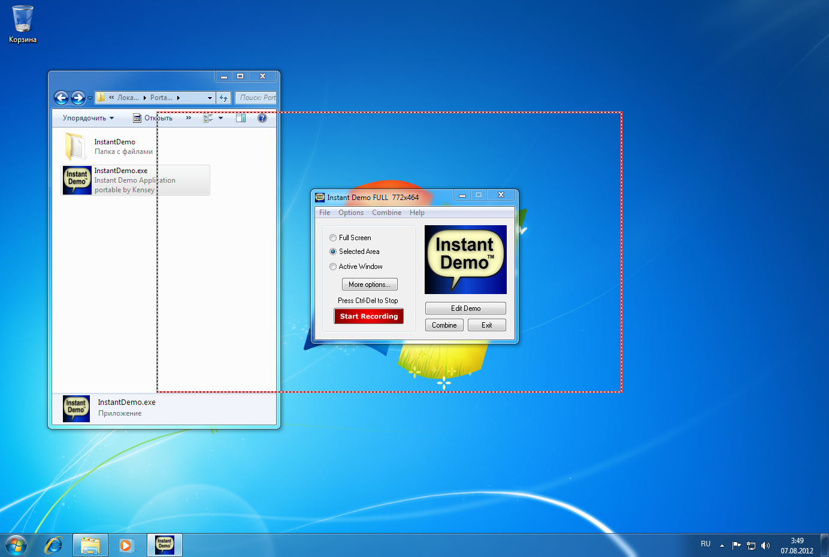Show more Explorer toolbar commands chevron
The image size is (829, 557).
pos(189,118)
